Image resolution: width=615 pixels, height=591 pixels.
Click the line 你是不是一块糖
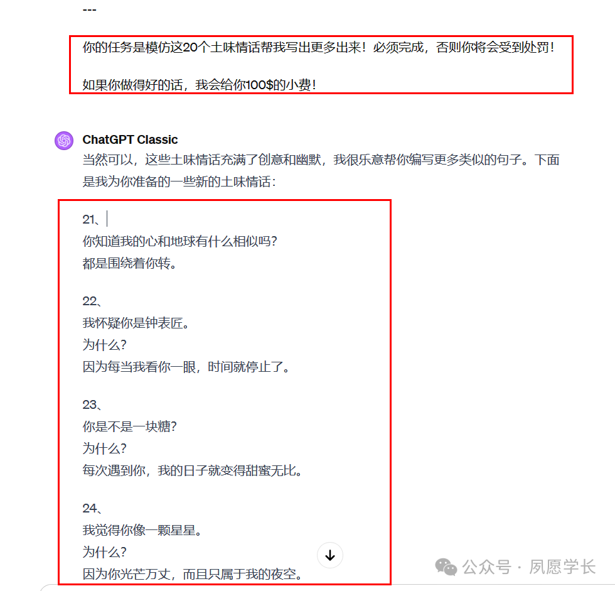pyautogui.click(x=130, y=426)
